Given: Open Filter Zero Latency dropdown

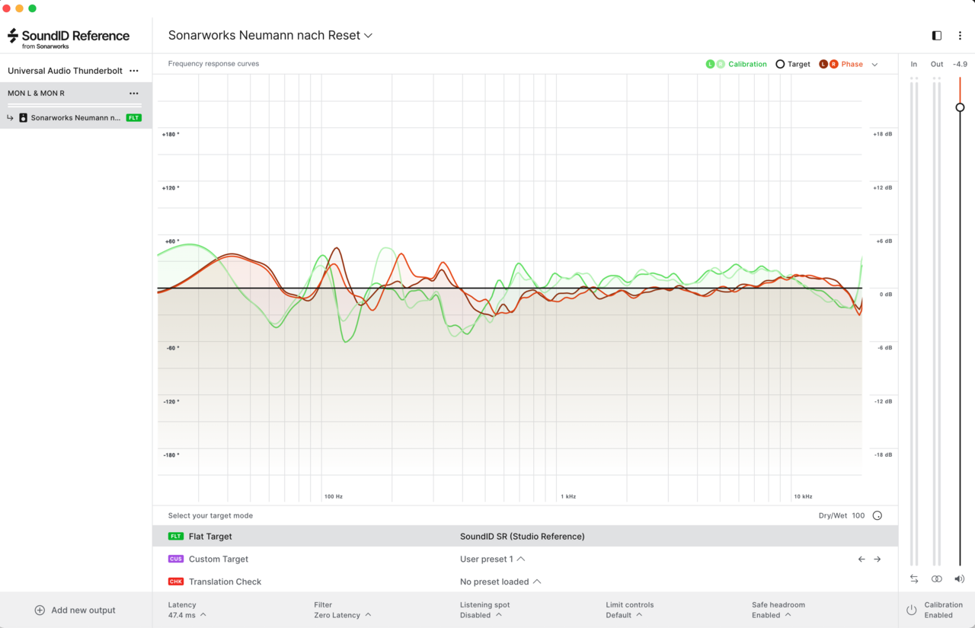Looking at the screenshot, I should click(343, 615).
